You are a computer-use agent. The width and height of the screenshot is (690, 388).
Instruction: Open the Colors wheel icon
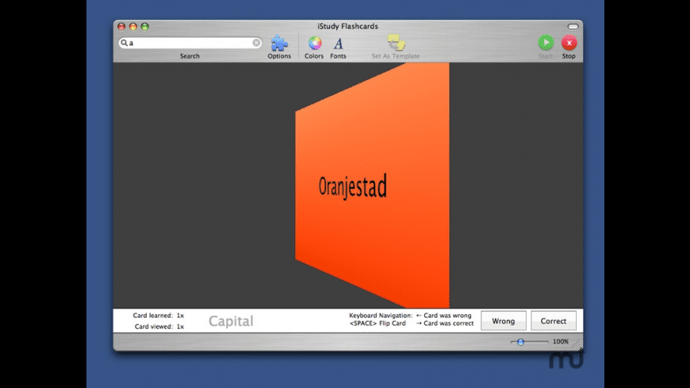314,43
